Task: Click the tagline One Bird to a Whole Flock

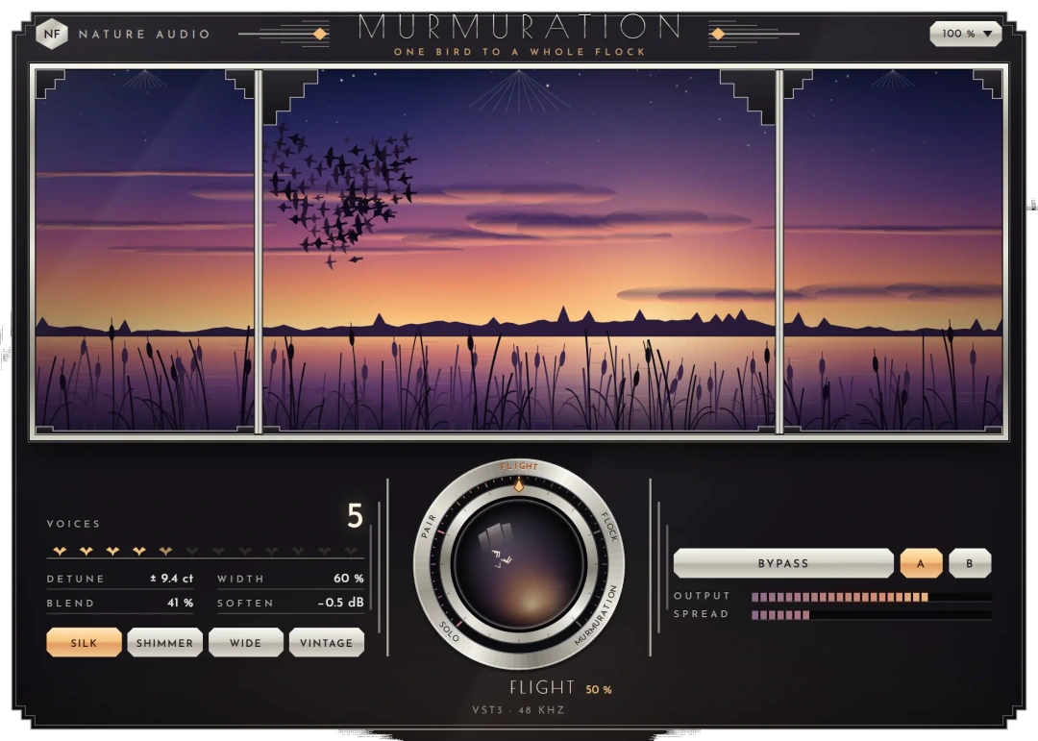Action: [x=520, y=52]
